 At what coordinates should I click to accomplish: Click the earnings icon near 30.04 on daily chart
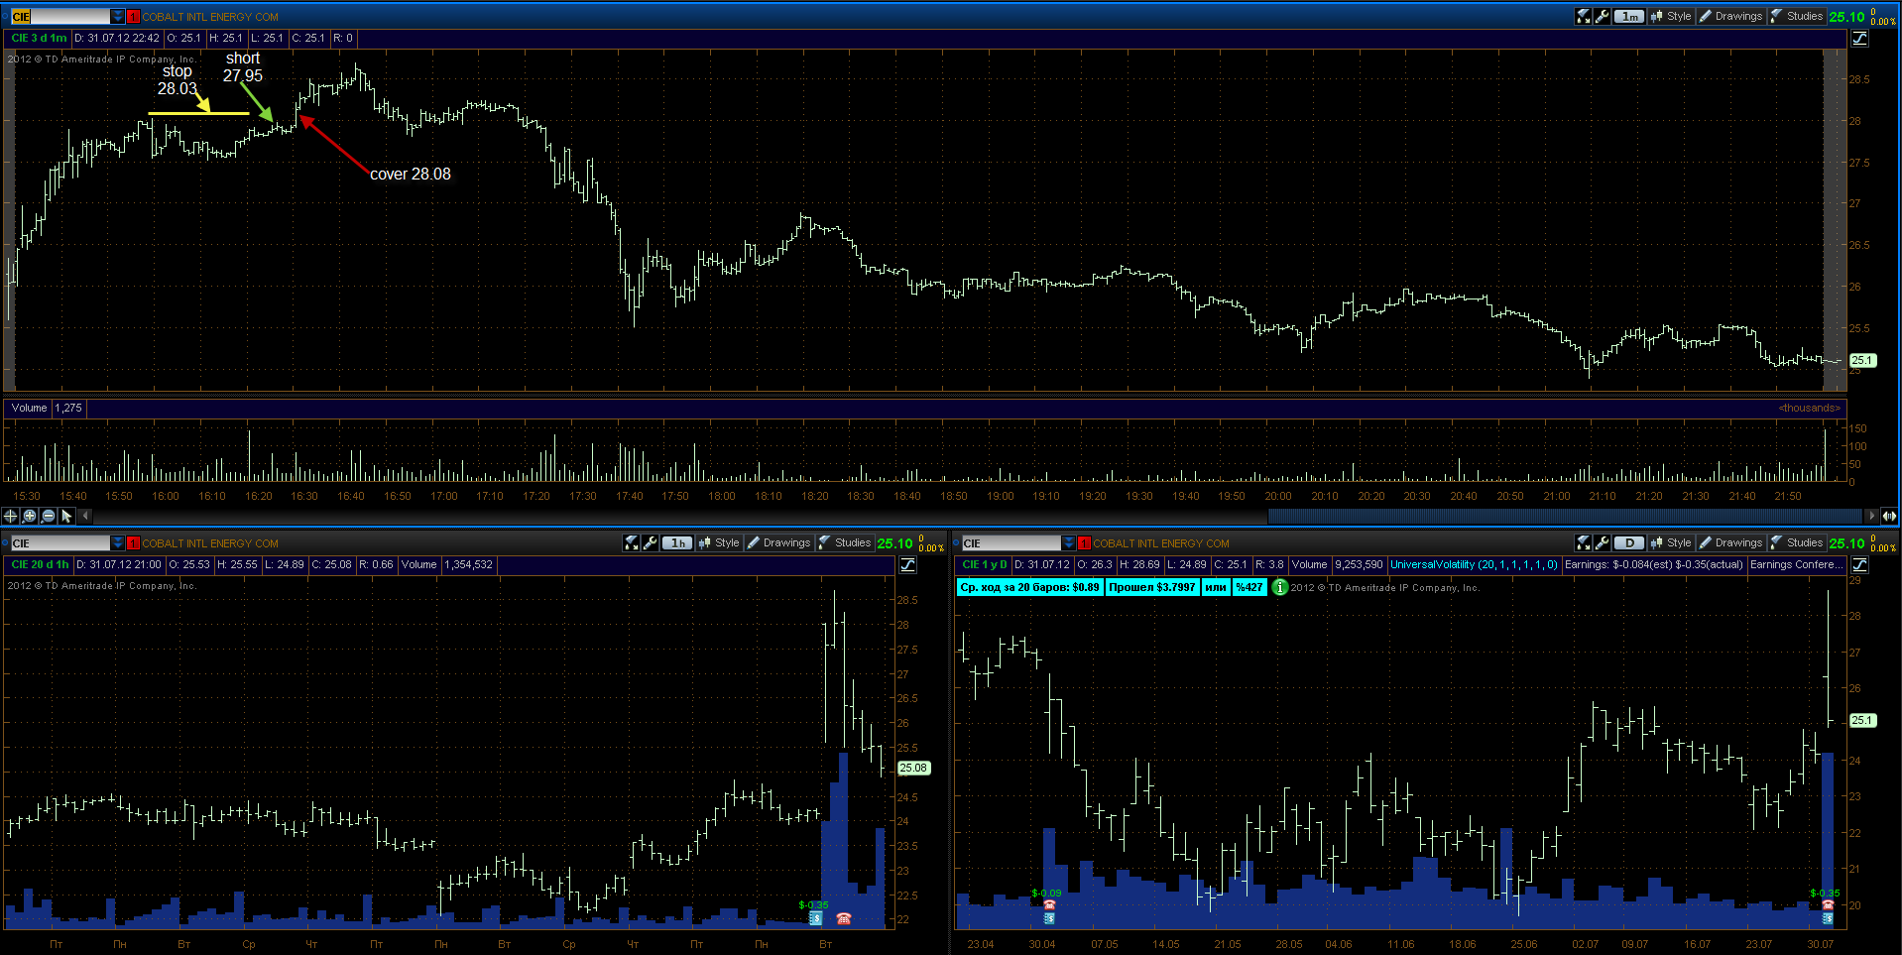pyautogui.click(x=1049, y=918)
